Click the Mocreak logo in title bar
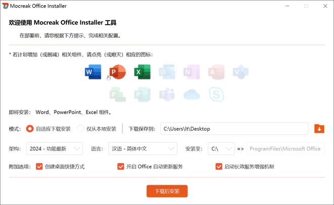Screen dimensions: 334x205 tap(6, 6)
